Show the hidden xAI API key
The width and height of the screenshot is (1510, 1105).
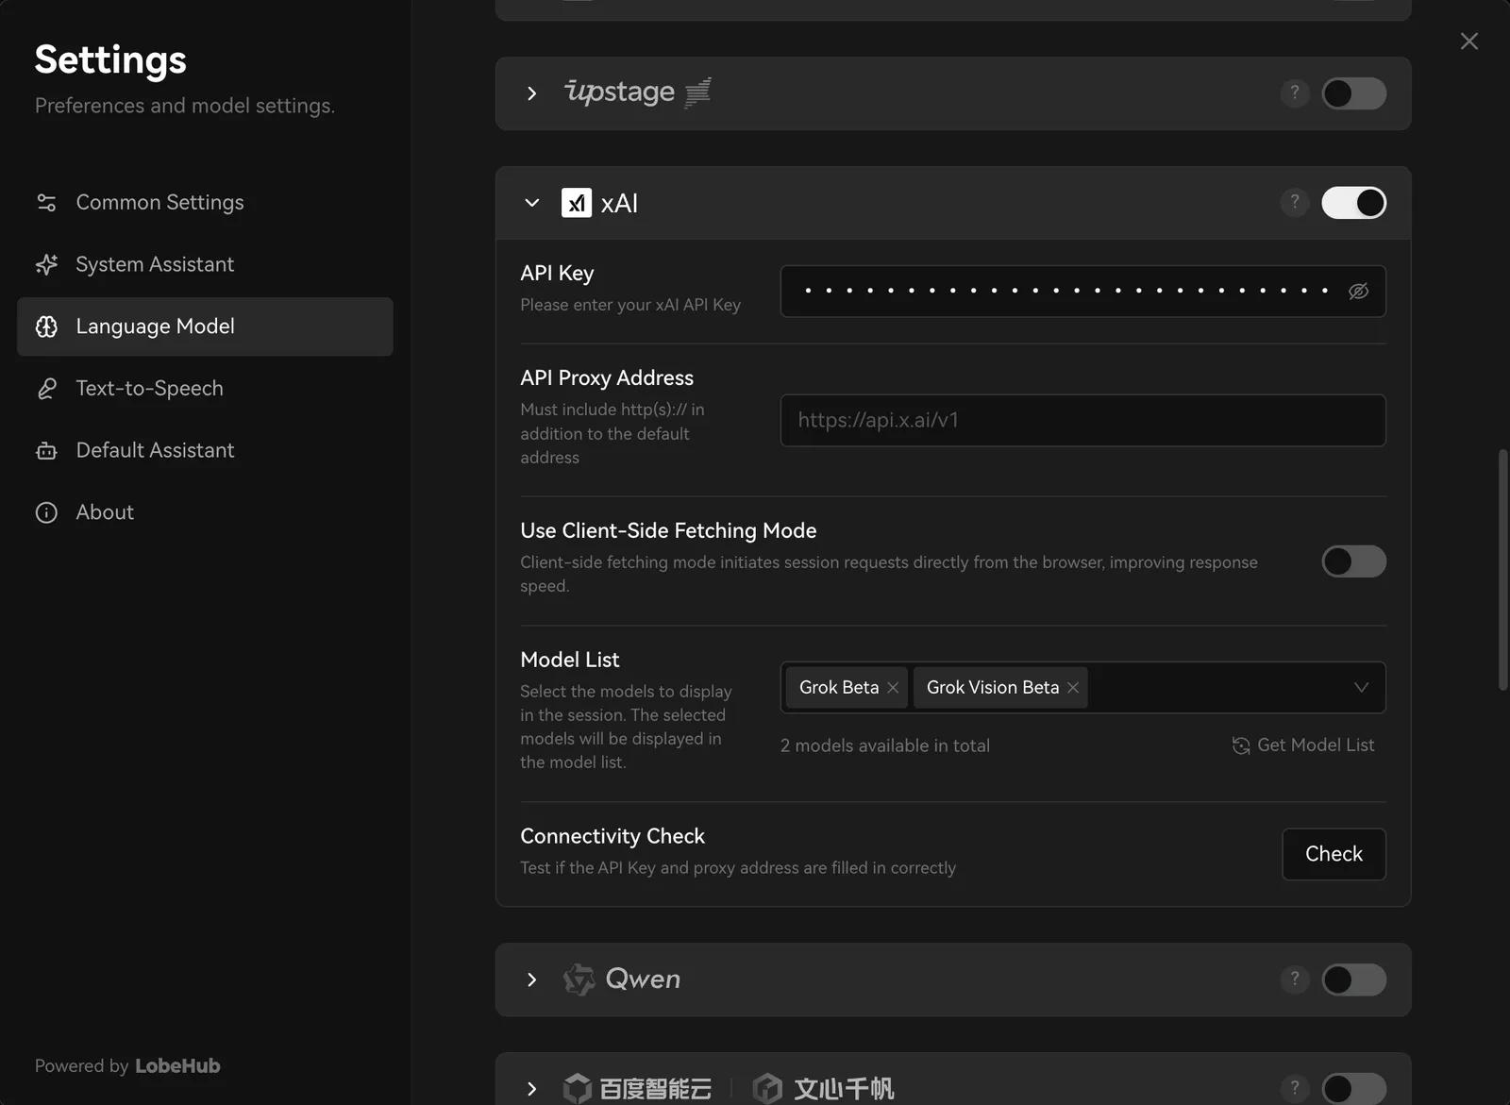coord(1358,292)
